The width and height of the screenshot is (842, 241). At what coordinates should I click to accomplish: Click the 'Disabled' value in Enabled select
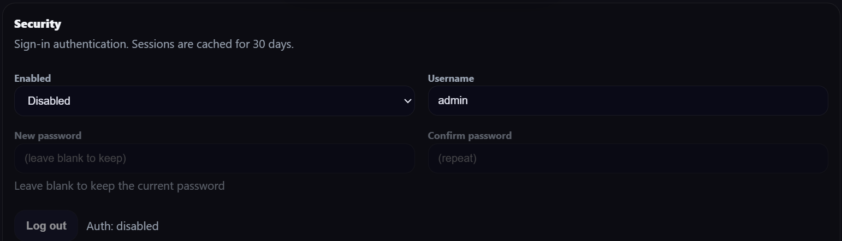coord(49,101)
